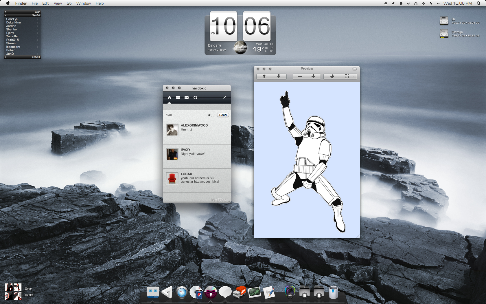Click the headphones menu bar icon

point(416,3)
